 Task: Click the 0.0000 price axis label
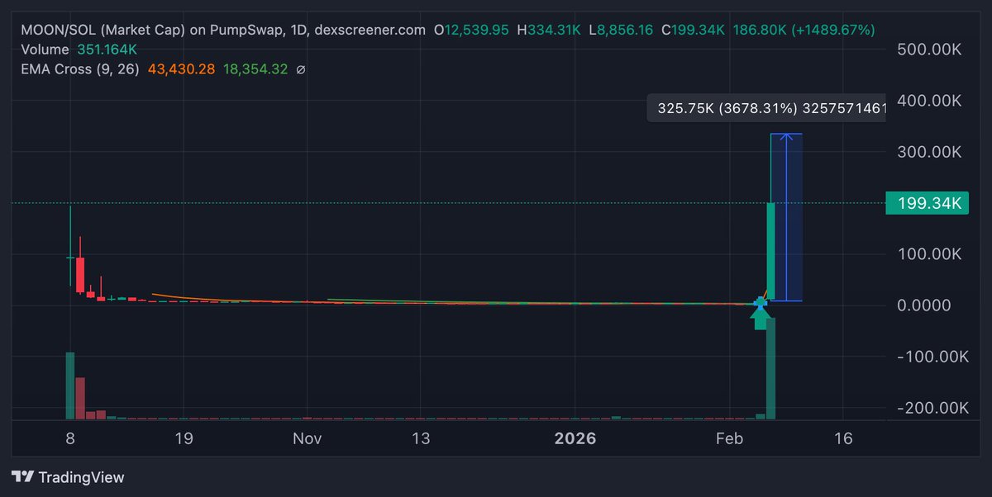coord(924,305)
